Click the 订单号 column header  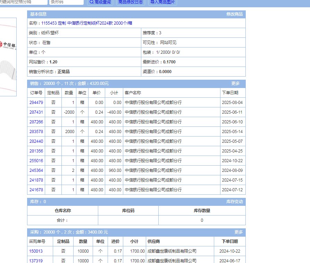[x=36, y=93]
